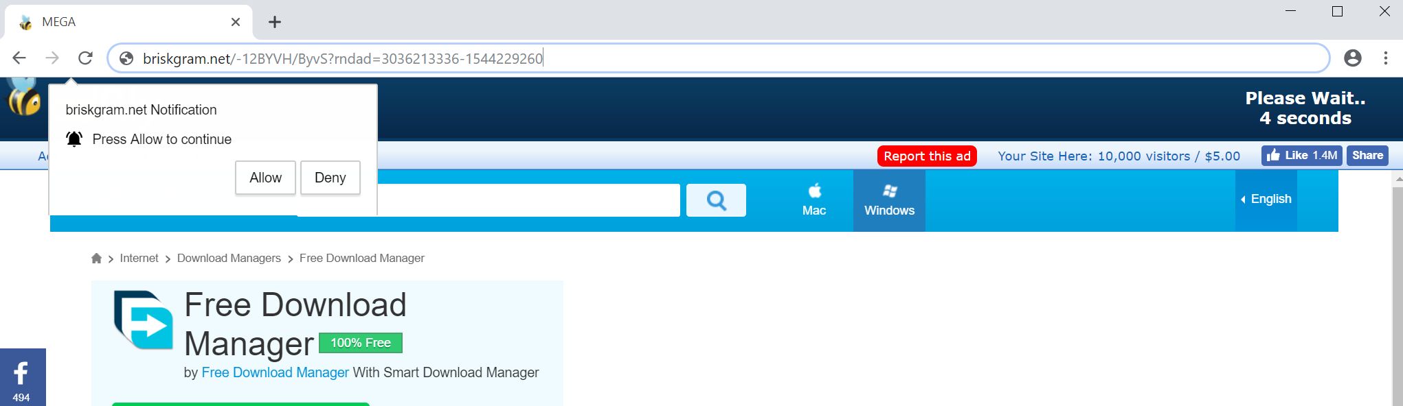Screen dimensions: 1403x406
Task: Click the notification bell icon
Action: (74, 139)
